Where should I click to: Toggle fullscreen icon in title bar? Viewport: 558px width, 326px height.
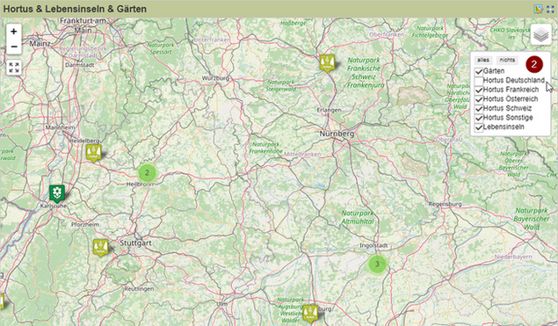pyautogui.click(x=550, y=9)
